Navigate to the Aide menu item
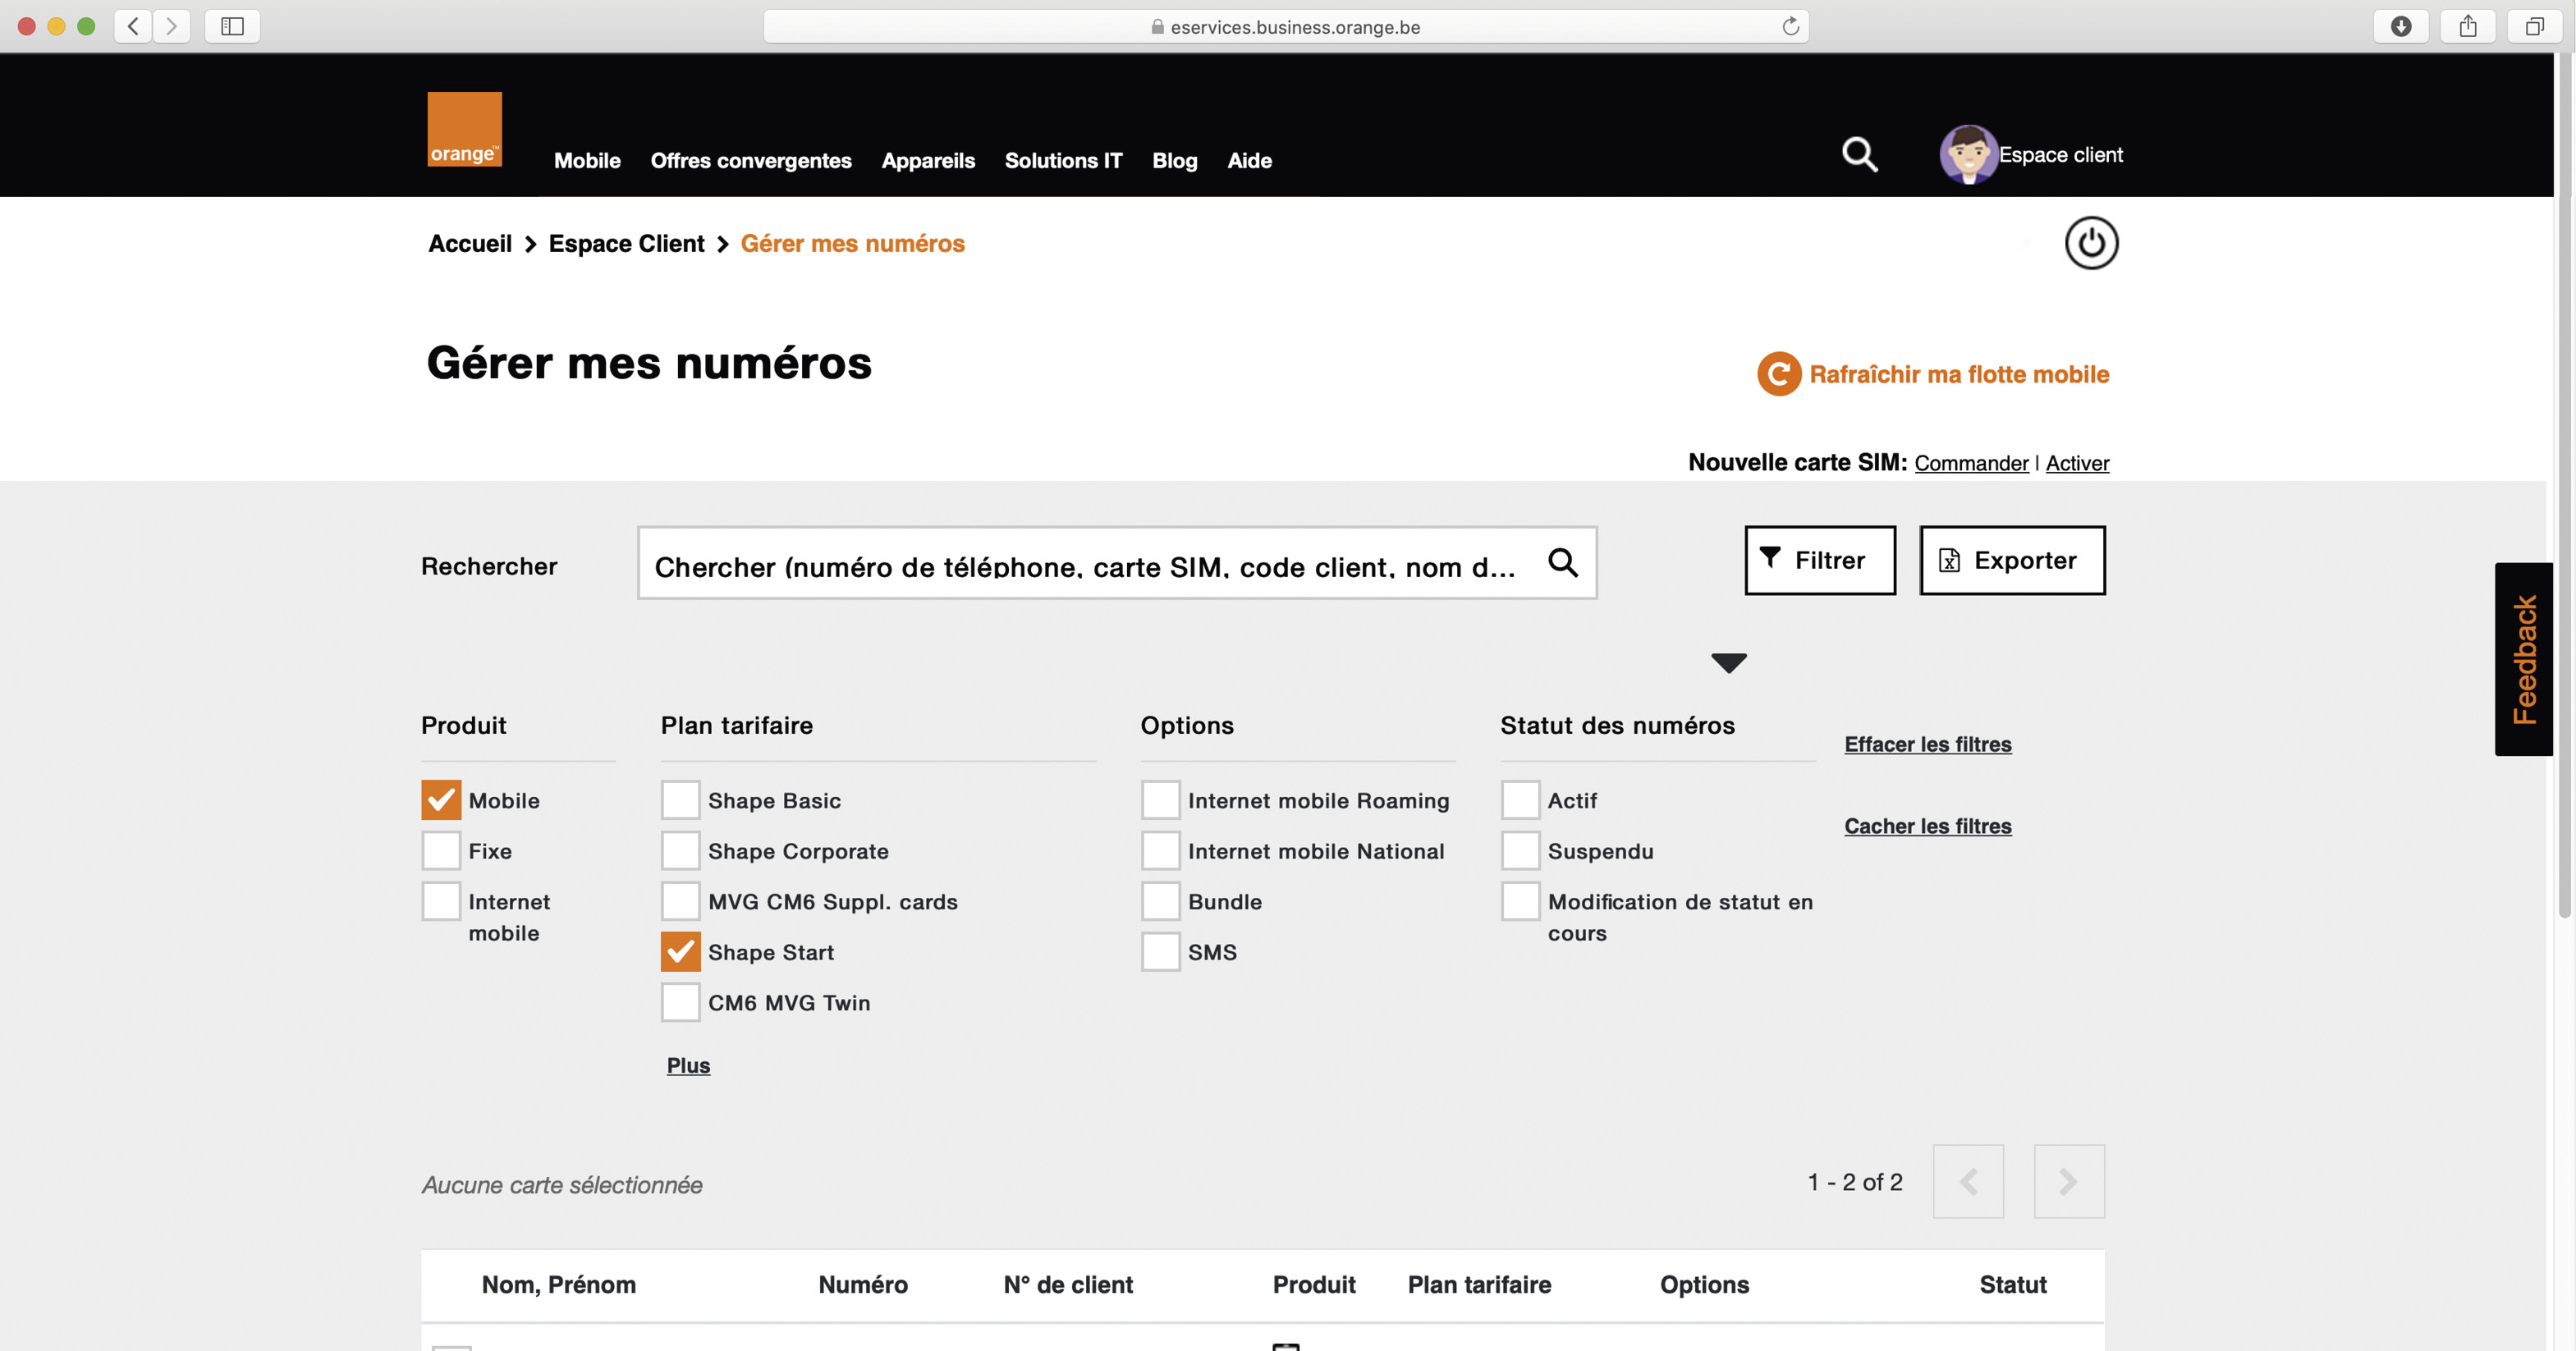Viewport: 2576px width, 1351px height. pos(1249,160)
